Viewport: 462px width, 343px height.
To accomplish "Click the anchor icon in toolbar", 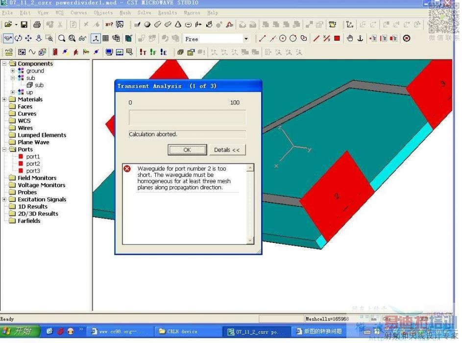I will 360,38.
